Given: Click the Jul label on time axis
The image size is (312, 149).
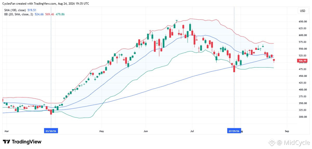Looking at the screenshot, I should 193,131.
